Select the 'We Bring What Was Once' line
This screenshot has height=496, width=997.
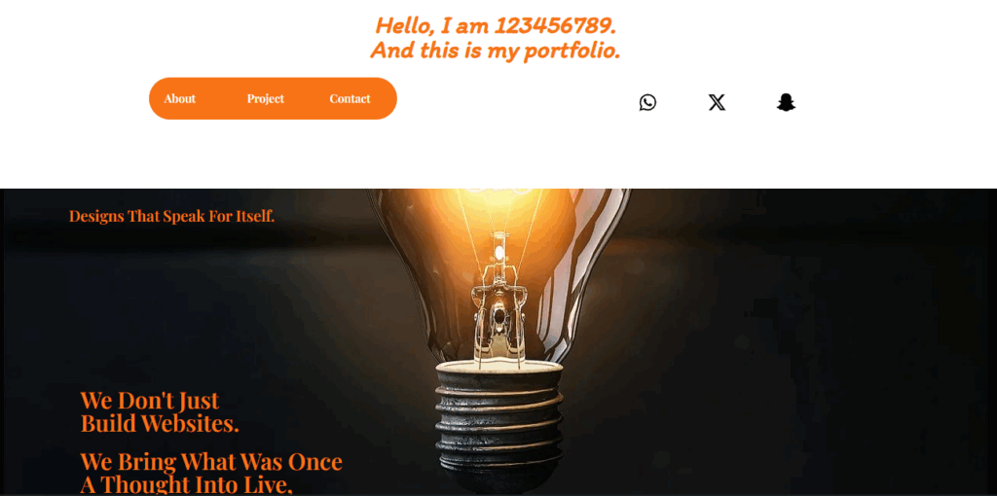pos(211,461)
